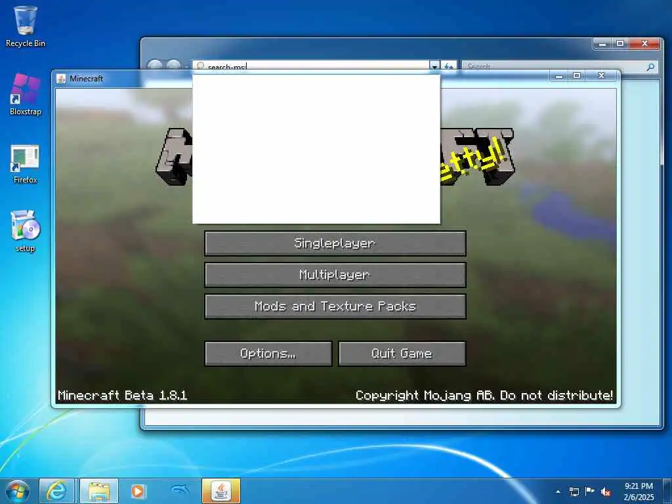Image resolution: width=672 pixels, height=504 pixels.
Task: Open the Action Center flag icon
Action: (590, 492)
